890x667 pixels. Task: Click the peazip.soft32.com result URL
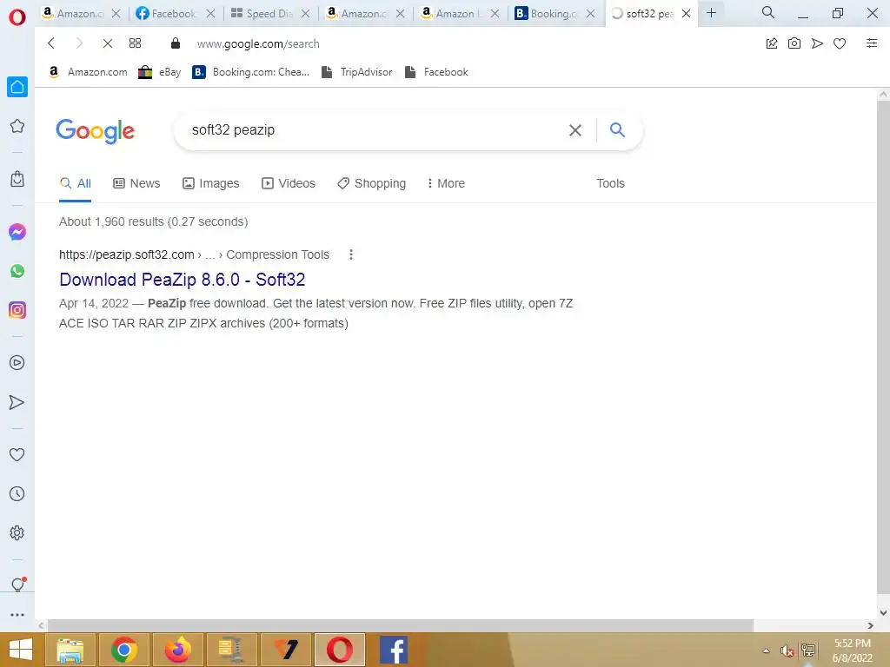pyautogui.click(x=127, y=254)
